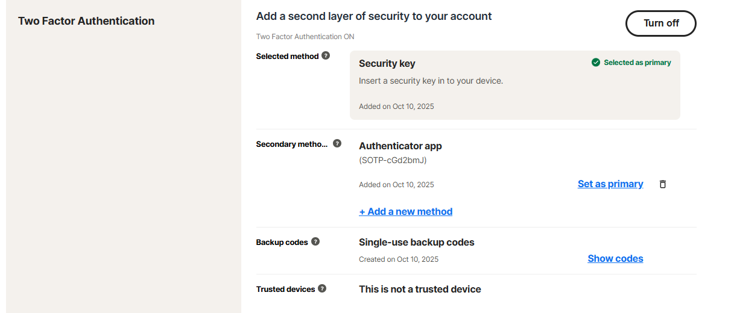Click the question mark next to Backup codes
This screenshot has height=313, width=731.
click(315, 242)
